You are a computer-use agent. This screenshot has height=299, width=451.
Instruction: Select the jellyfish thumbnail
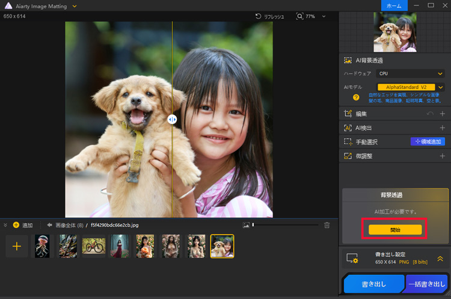pyautogui.click(x=42, y=246)
